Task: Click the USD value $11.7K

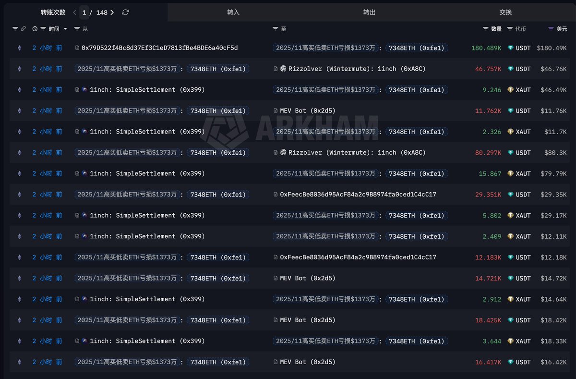Action: click(x=555, y=132)
